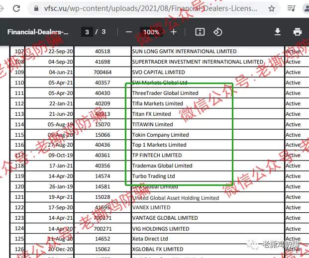Click license number 41698
Viewport: 309px width, 258px height.
(x=103, y=62)
